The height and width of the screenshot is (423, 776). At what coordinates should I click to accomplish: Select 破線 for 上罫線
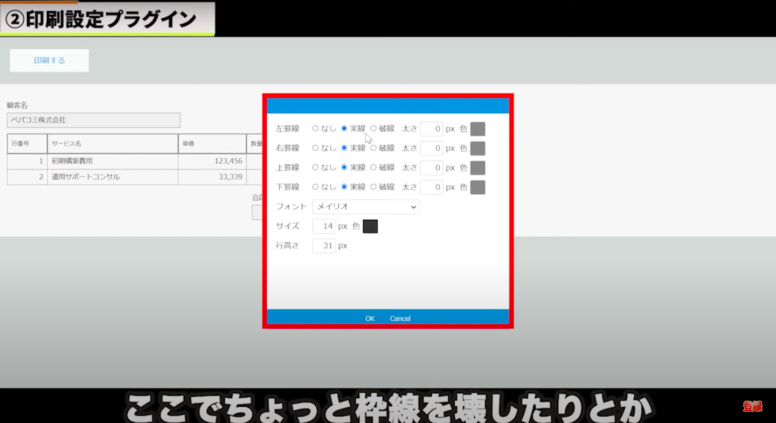pos(373,167)
